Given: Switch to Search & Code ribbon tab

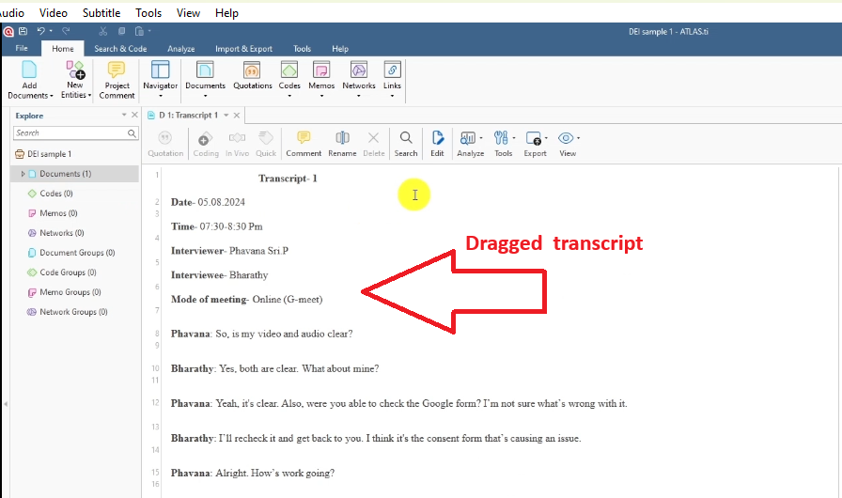Looking at the screenshot, I should click(x=120, y=48).
